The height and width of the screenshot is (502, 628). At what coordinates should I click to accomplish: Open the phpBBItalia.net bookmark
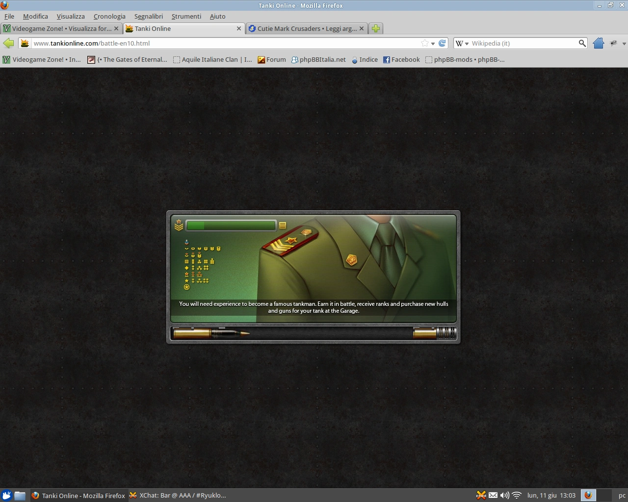(x=318, y=59)
